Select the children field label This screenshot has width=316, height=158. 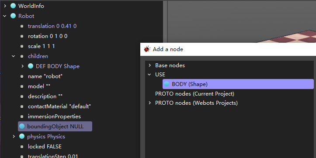click(x=38, y=56)
